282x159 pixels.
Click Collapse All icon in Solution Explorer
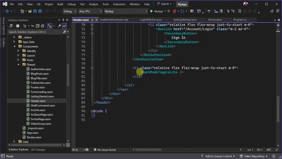37,26
